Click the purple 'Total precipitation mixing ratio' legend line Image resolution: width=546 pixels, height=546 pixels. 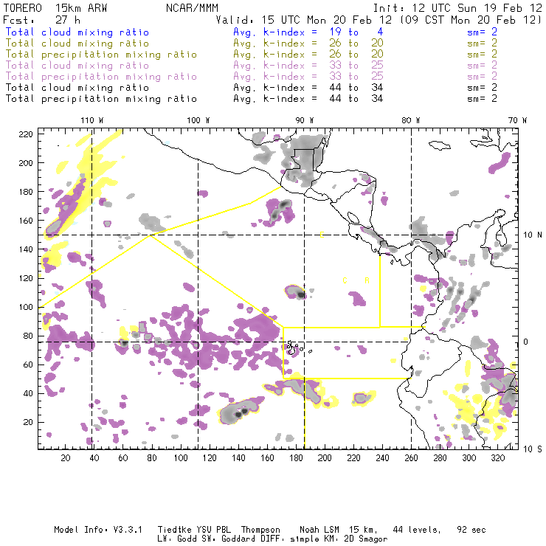(x=101, y=77)
